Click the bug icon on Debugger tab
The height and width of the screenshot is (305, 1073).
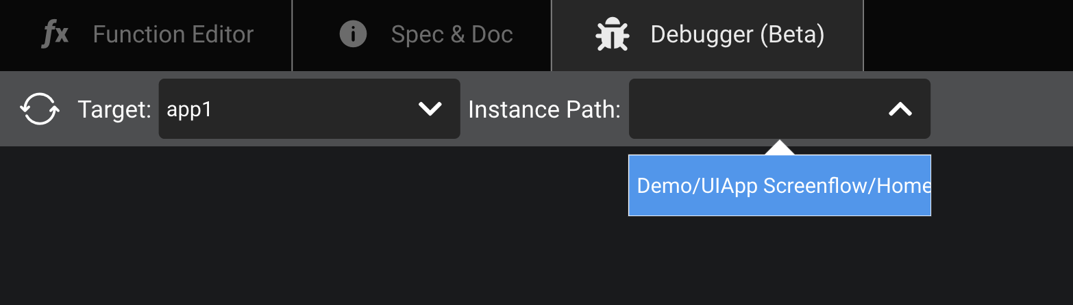point(612,35)
